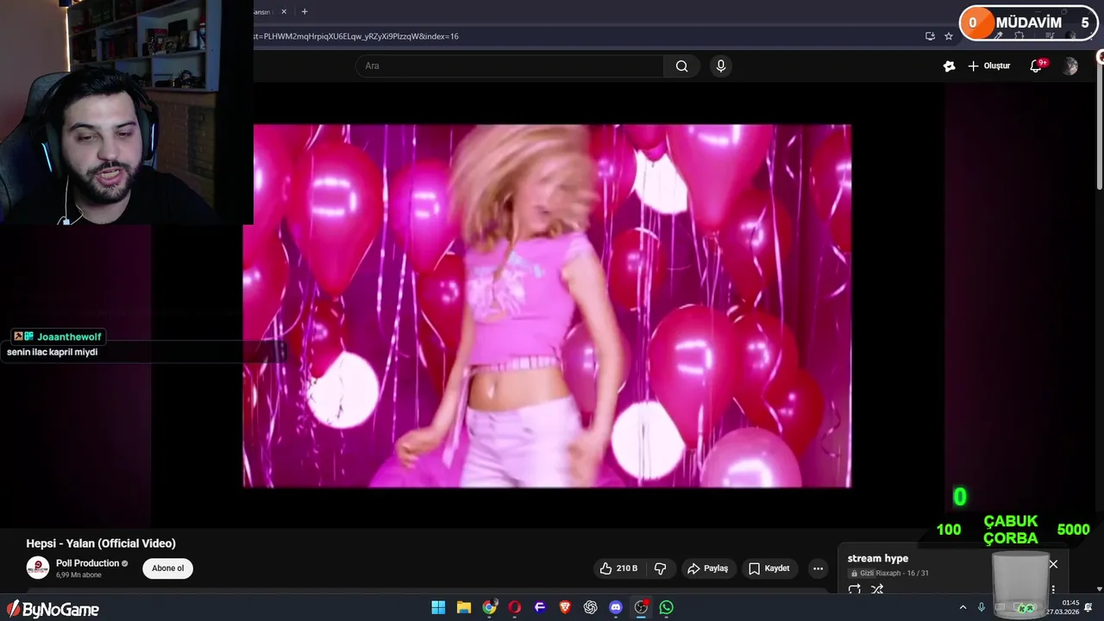This screenshot has width=1104, height=621.
Task: Open playlist panel three-dot options
Action: (1053, 590)
